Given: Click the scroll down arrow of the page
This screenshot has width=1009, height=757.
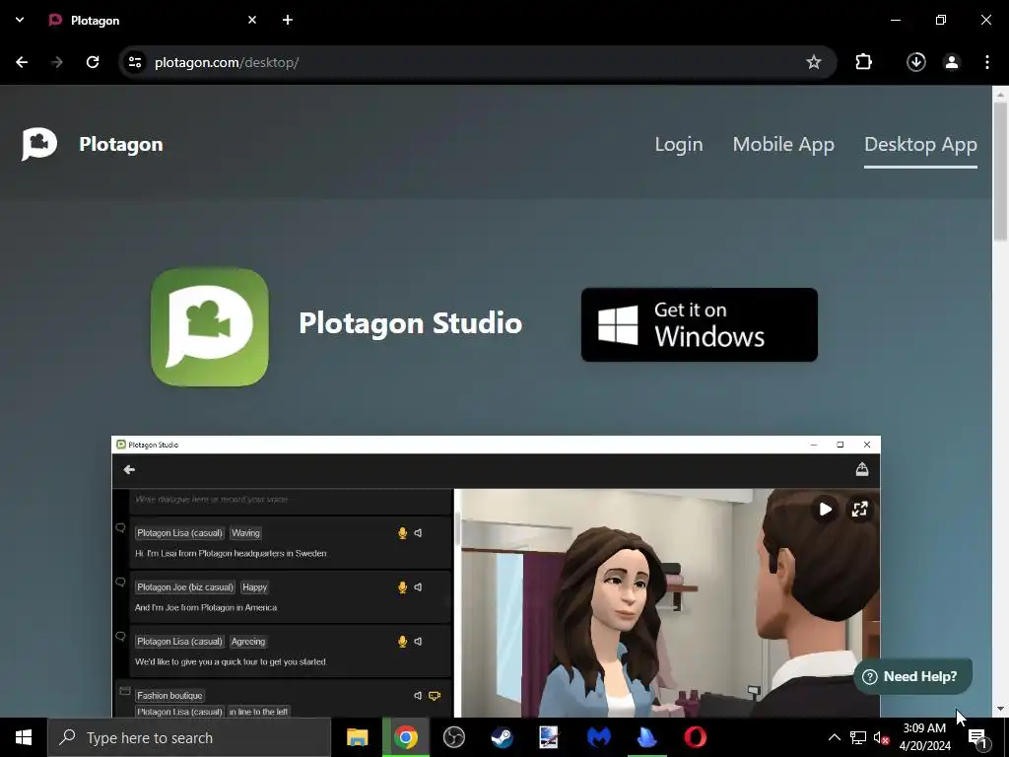Looking at the screenshot, I should click(x=999, y=709).
